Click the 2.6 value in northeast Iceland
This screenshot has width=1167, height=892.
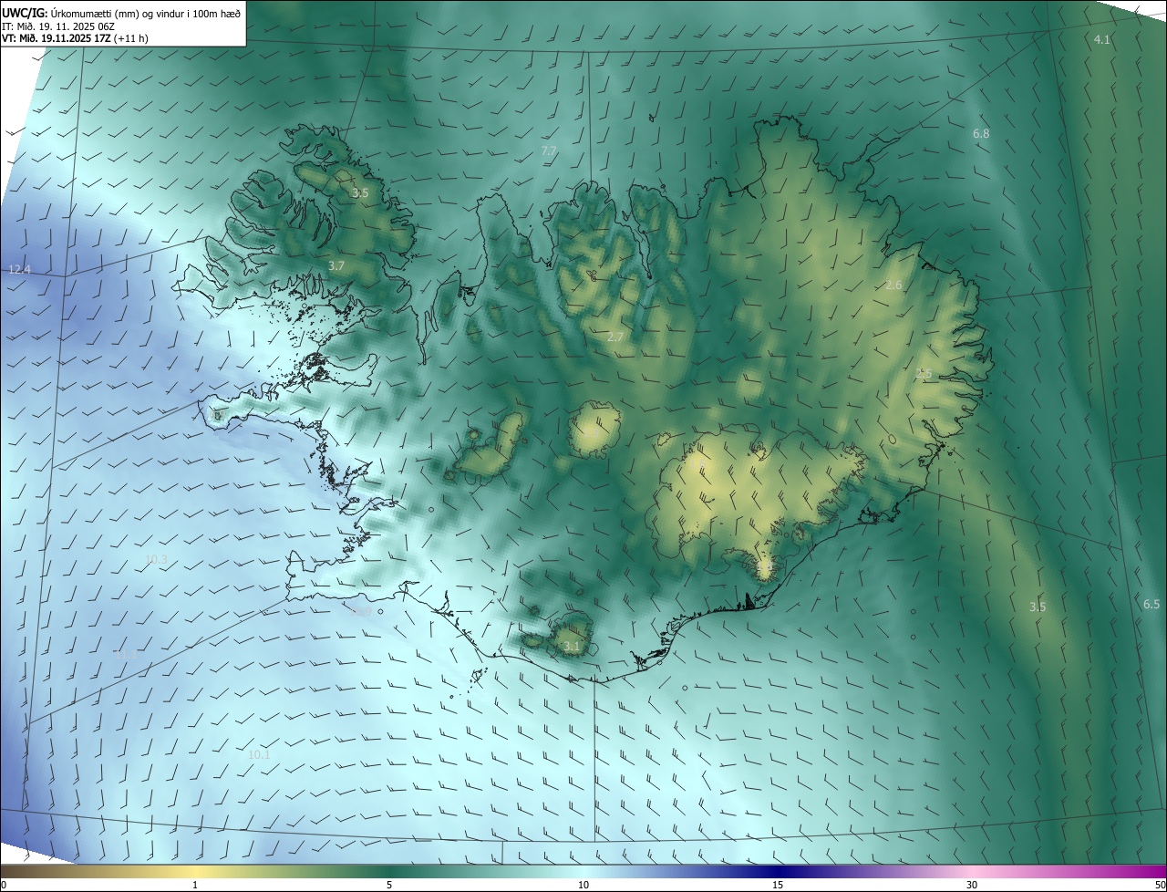click(893, 285)
